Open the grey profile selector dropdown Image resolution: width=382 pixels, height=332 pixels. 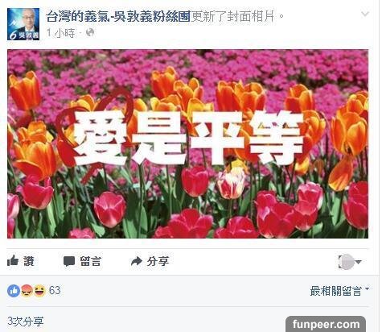point(350,262)
